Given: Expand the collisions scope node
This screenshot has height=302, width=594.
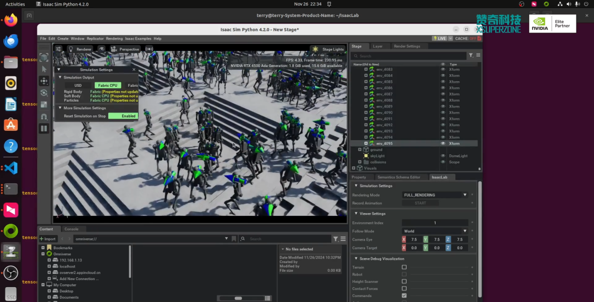Looking at the screenshot, I should 360,162.
